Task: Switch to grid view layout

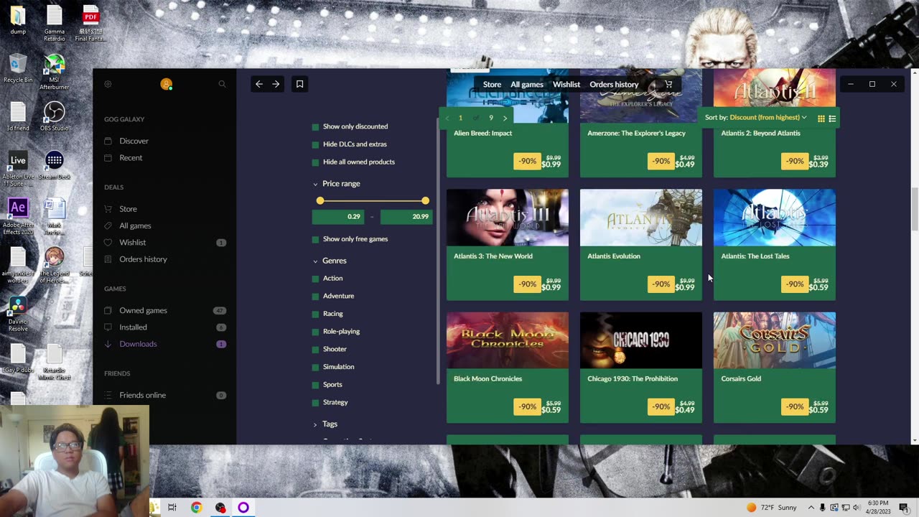Action: 821,118
